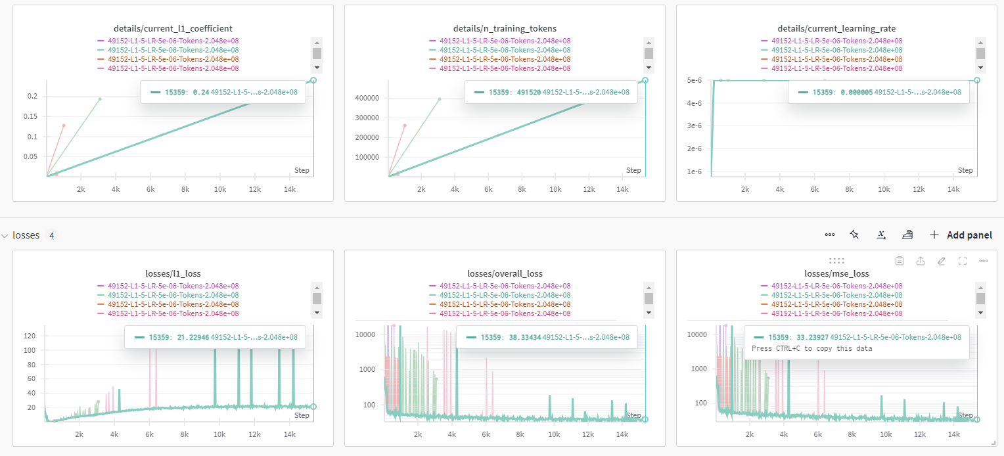This screenshot has height=456, width=1004.
Task: Select orange run legend entry in l1_loss panel
Action: point(168,304)
